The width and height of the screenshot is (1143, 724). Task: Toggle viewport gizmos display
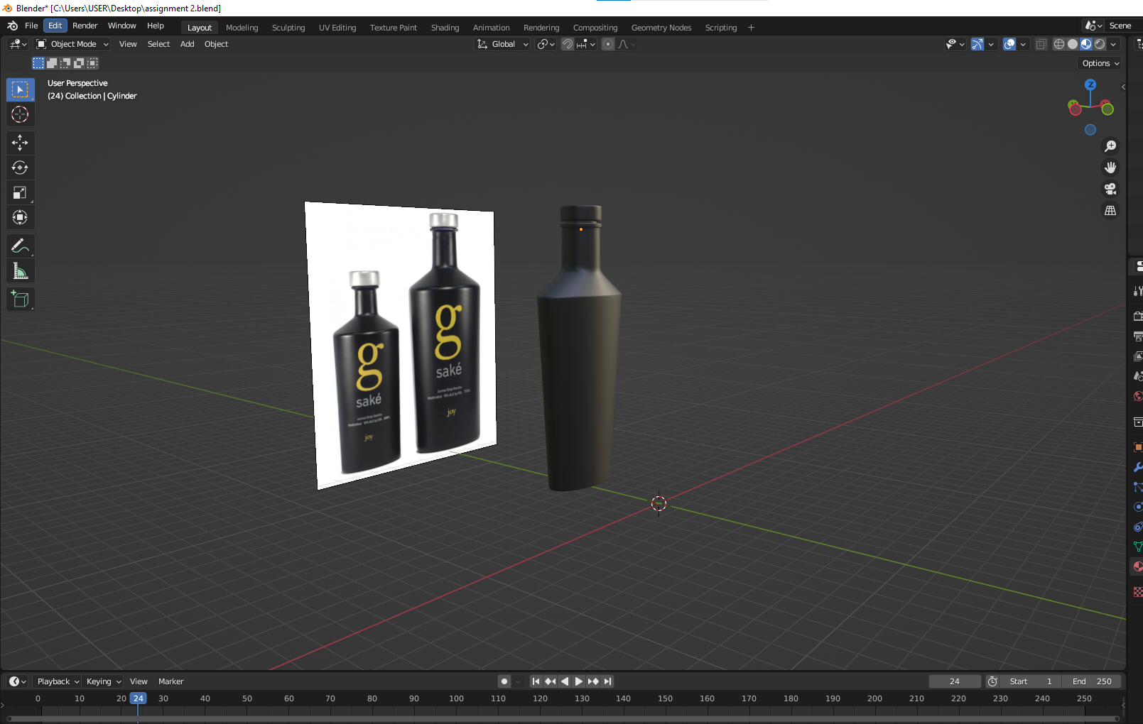coord(977,44)
